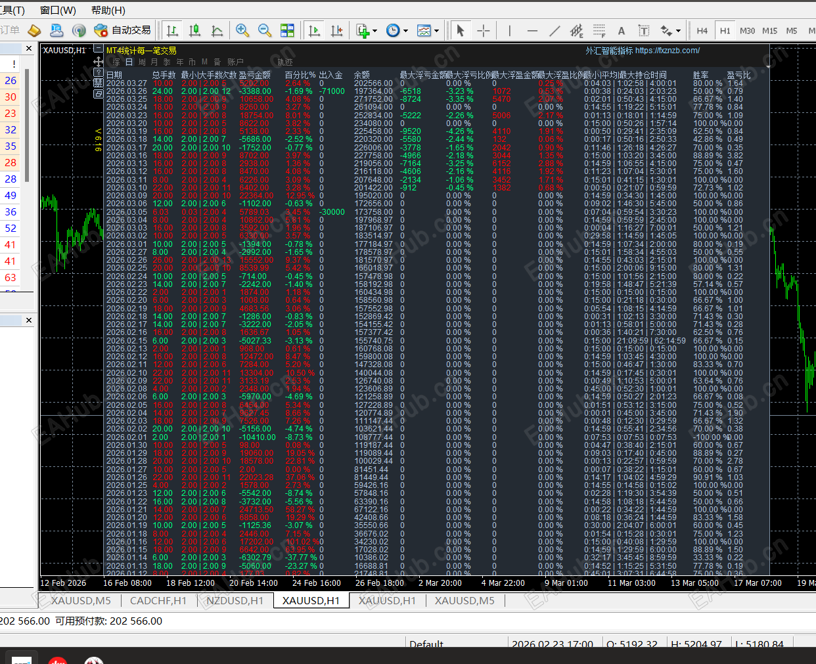Open the Periods clock icon

[x=393, y=30]
